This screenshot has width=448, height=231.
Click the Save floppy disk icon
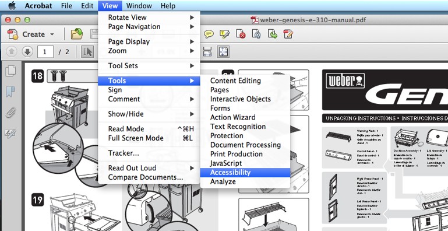(94, 34)
